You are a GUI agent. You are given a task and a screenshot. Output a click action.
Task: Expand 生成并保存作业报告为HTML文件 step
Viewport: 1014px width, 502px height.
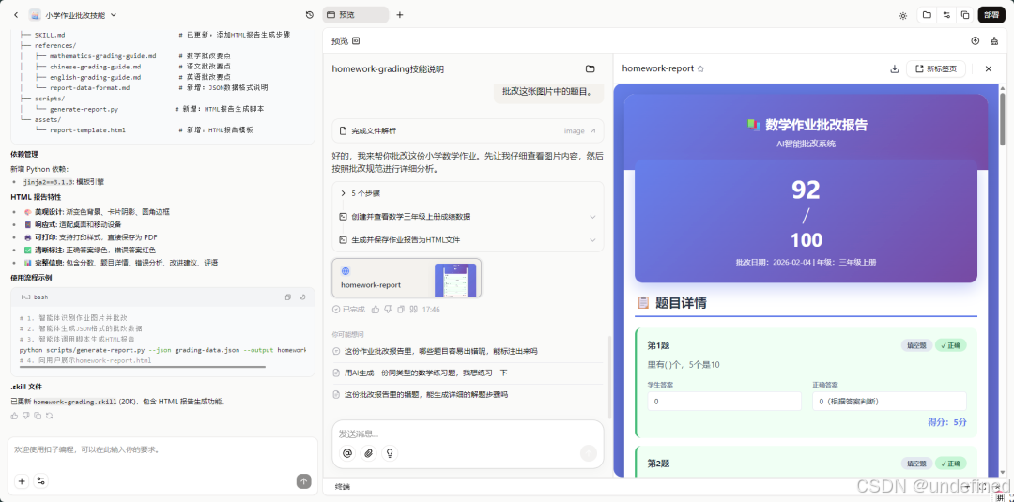(468, 239)
